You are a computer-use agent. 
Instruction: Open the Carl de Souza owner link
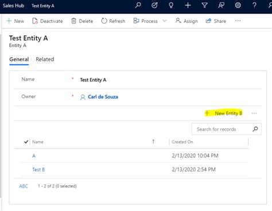pos(103,97)
